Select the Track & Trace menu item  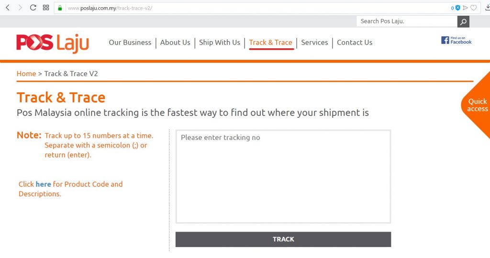point(271,43)
